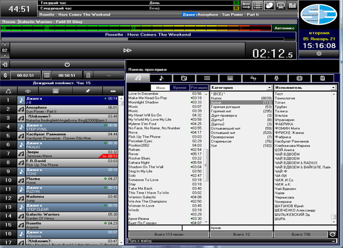Click the keyboard icon playlist button
This screenshot has width=343, height=248.
click(56, 91)
